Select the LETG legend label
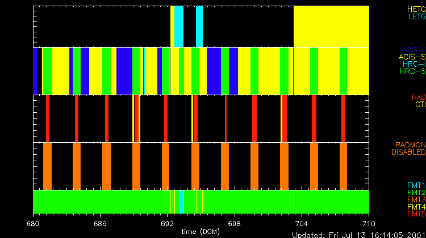 [x=416, y=17]
